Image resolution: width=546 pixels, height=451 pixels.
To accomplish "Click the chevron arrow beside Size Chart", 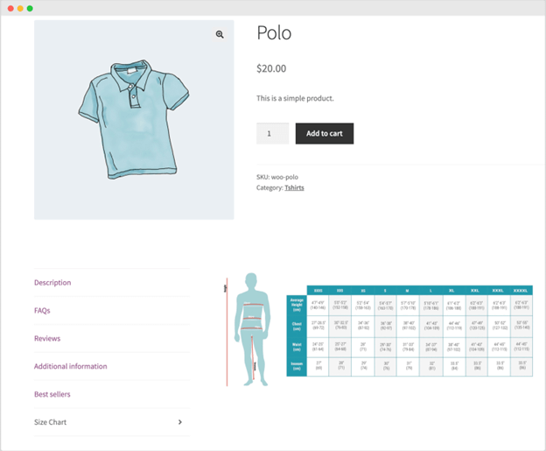I will click(180, 422).
